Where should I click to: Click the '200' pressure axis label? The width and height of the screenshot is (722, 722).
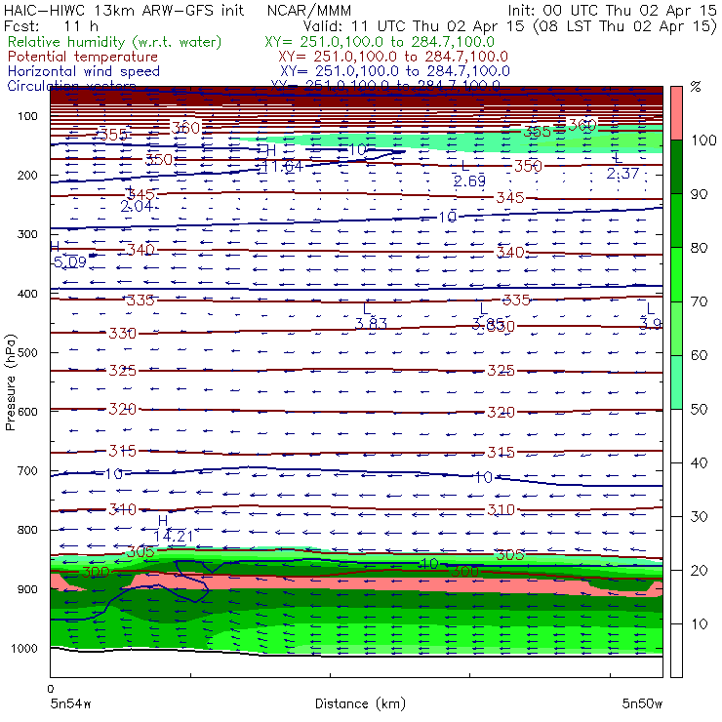(27, 176)
